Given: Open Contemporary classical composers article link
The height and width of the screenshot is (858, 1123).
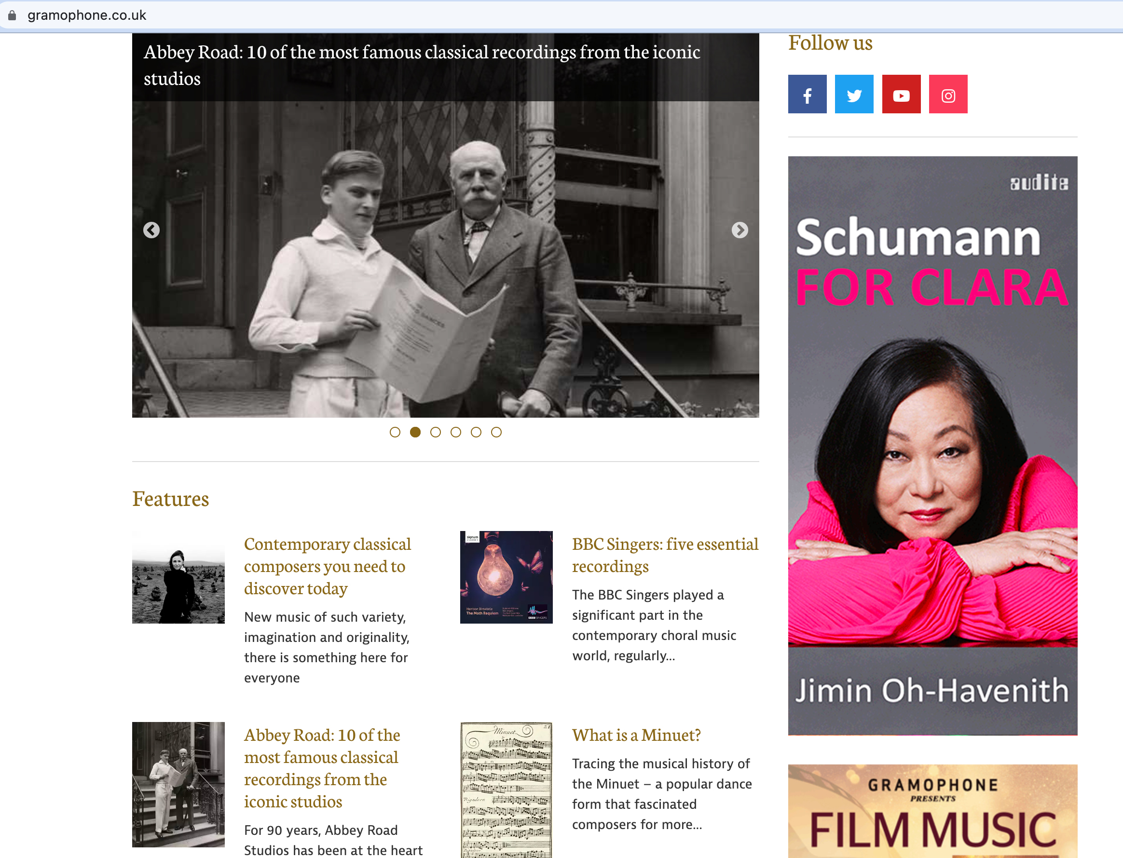Looking at the screenshot, I should [x=328, y=566].
